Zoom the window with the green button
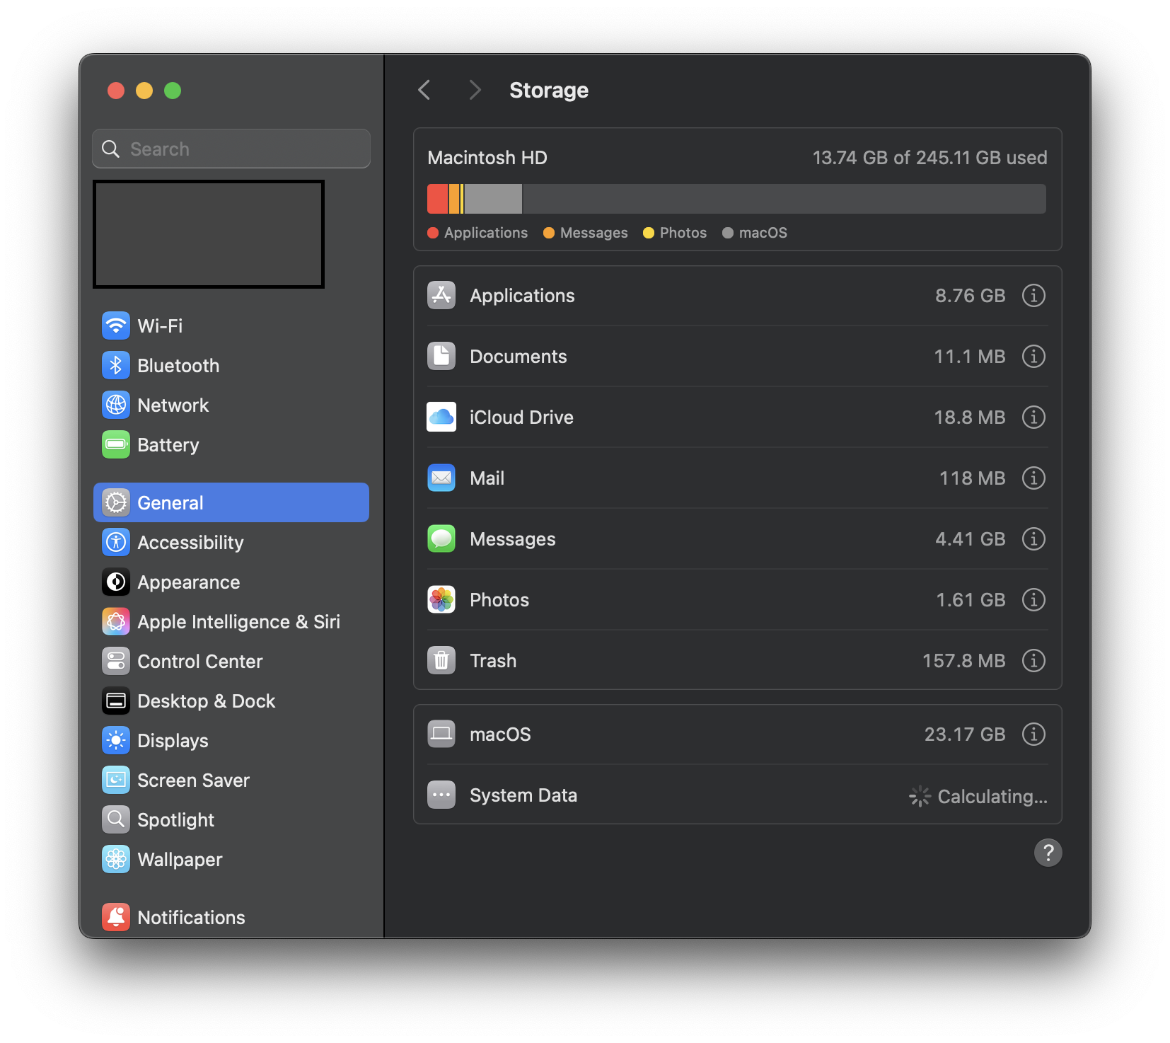 pos(173,91)
